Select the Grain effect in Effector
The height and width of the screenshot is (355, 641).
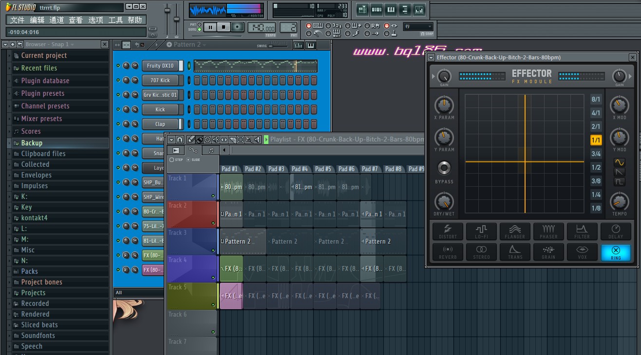click(x=548, y=252)
